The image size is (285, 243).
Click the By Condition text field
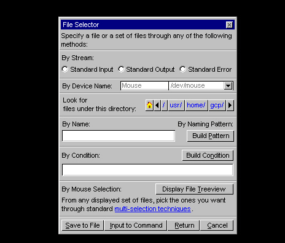147,170
